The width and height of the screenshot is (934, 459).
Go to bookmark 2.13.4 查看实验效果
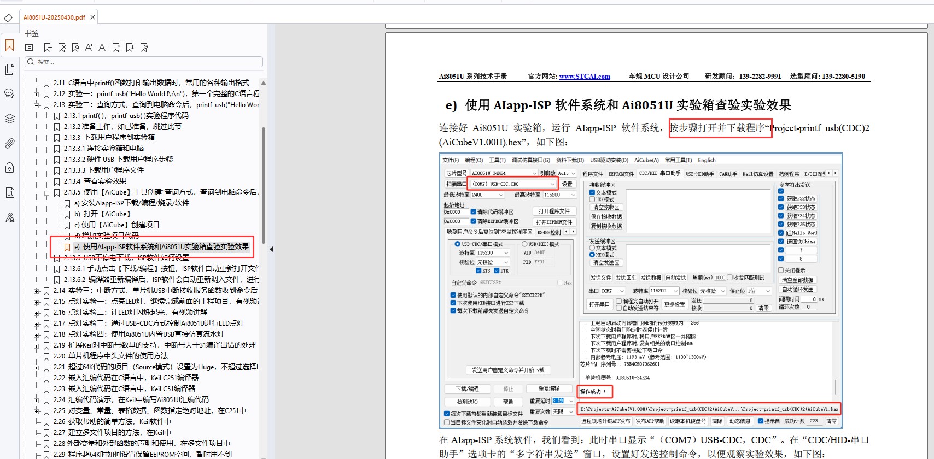95,181
